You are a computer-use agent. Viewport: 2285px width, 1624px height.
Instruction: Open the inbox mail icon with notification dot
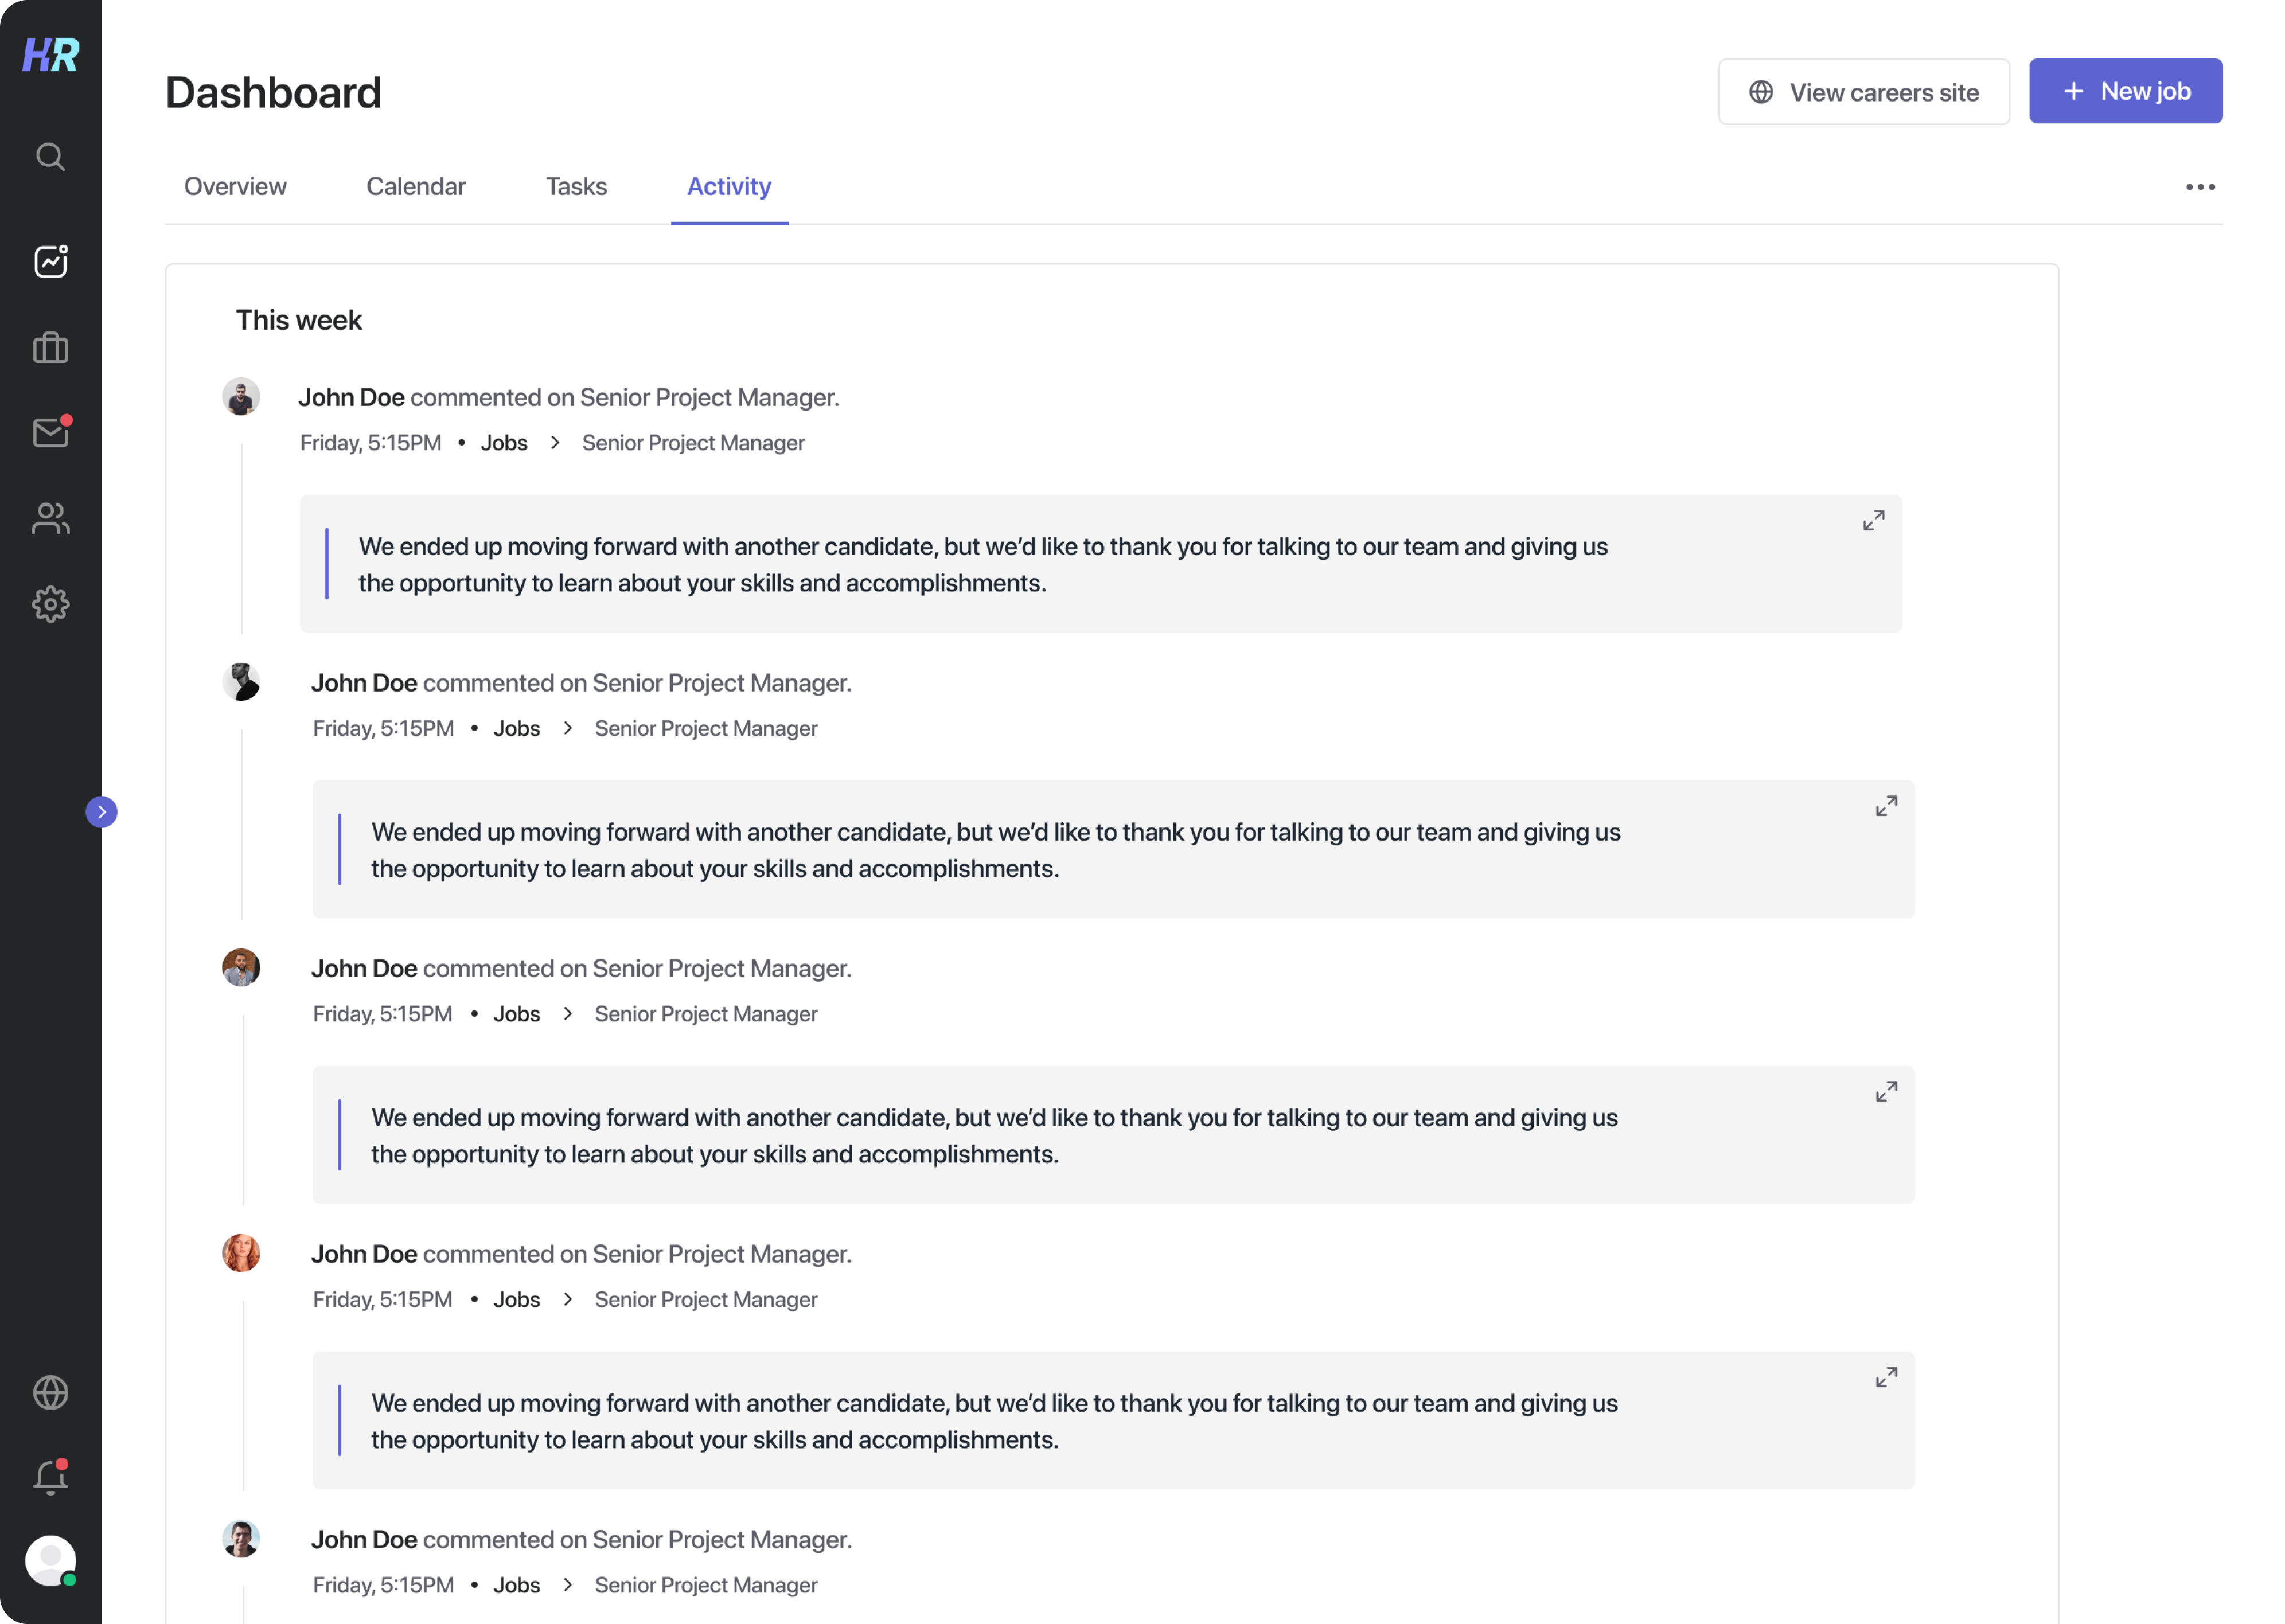pyautogui.click(x=50, y=432)
